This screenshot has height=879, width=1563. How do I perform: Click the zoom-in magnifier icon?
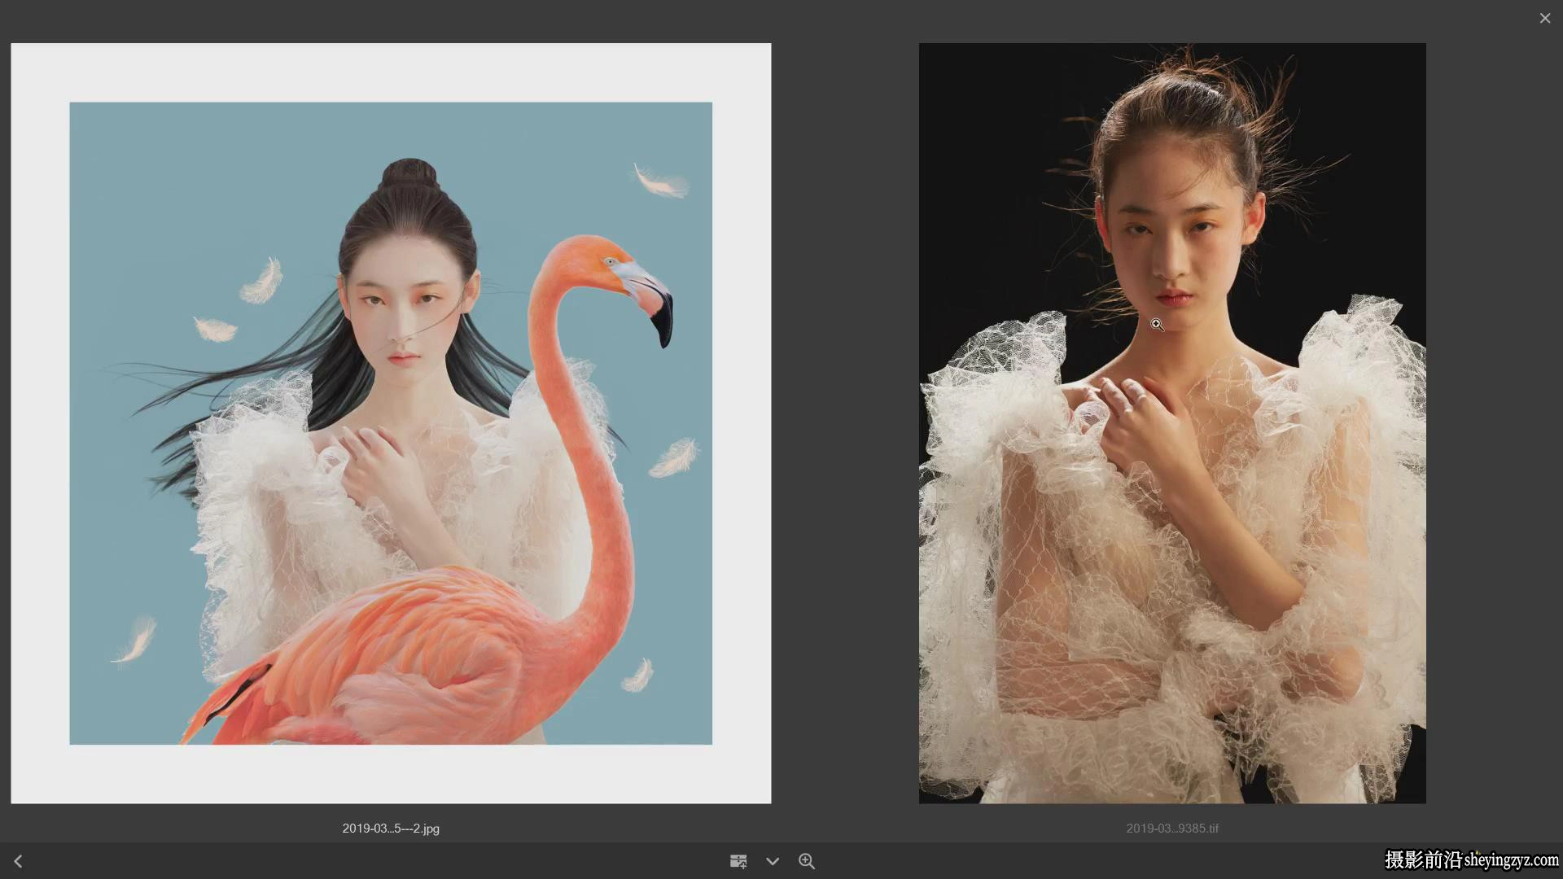[x=807, y=861]
